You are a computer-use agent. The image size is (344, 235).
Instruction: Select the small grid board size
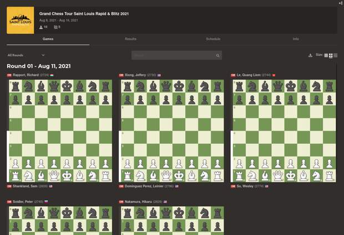pyautogui.click(x=336, y=55)
